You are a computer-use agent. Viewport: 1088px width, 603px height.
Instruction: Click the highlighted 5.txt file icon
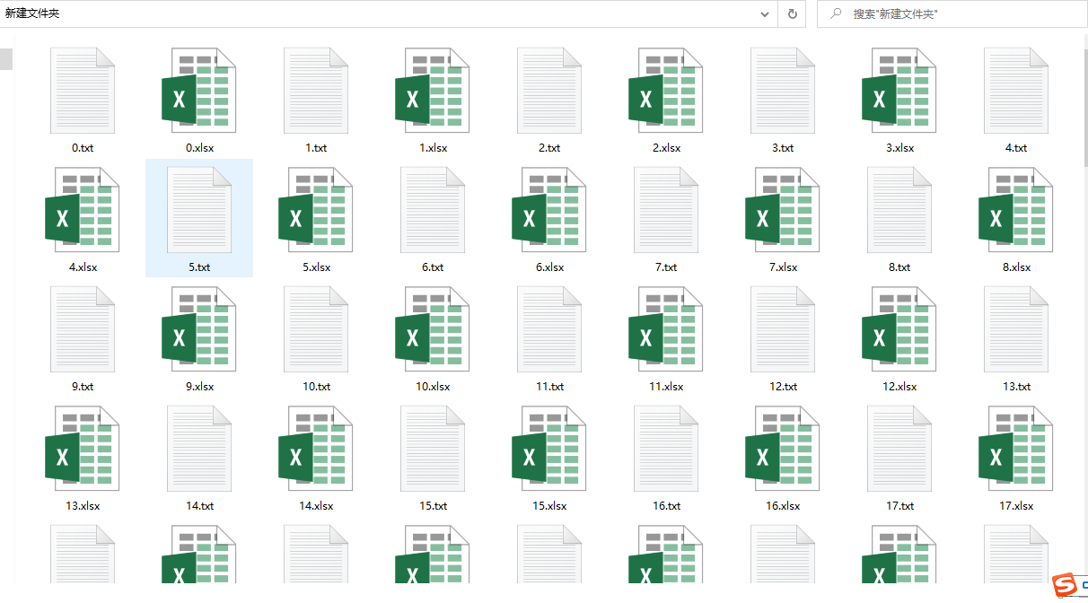[199, 208]
